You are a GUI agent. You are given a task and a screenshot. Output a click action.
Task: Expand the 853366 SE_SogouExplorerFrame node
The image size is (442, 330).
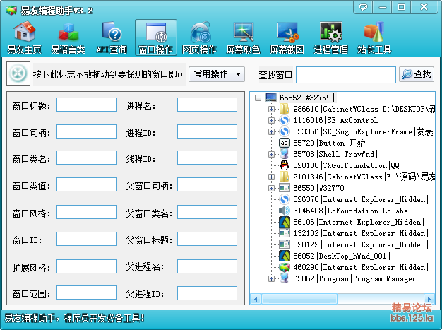pyautogui.click(x=271, y=131)
